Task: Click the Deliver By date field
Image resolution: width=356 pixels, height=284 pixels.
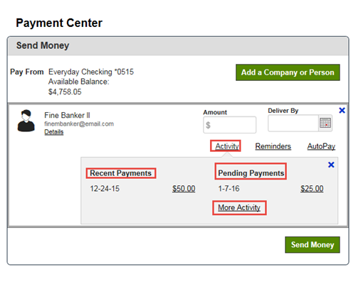Action: point(293,123)
